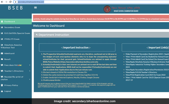169x104 pixels.
Task: Click the Privacy Policy lock icon
Action: (x=2, y=85)
